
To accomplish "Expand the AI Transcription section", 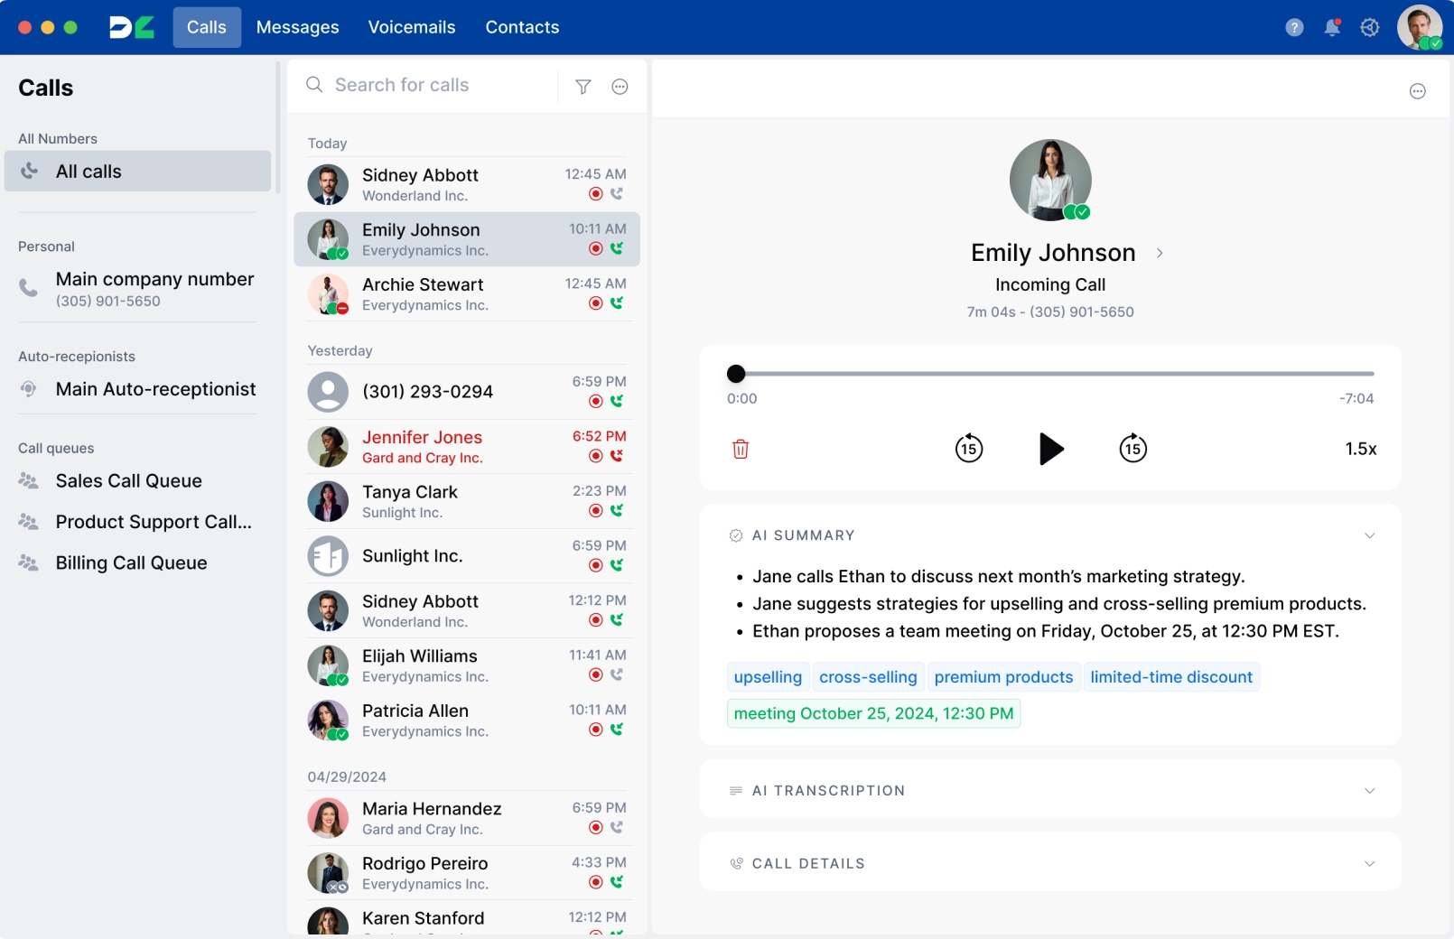I will point(1369,791).
